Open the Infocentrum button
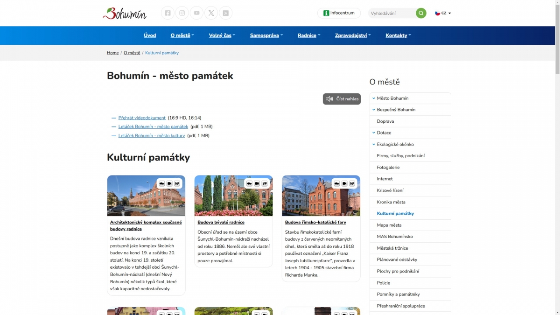This screenshot has width=560, height=315. [x=339, y=13]
